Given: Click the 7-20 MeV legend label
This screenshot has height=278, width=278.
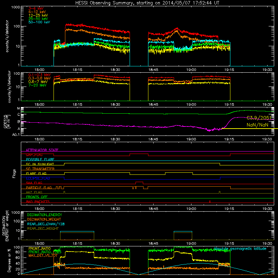Looking at the screenshot, I should point(38,85).
